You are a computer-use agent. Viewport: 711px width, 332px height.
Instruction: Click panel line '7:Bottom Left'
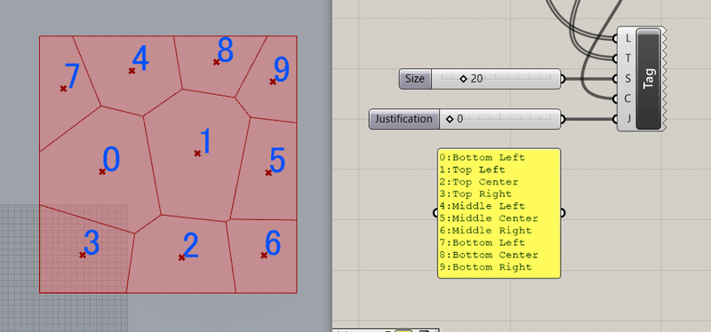482,242
